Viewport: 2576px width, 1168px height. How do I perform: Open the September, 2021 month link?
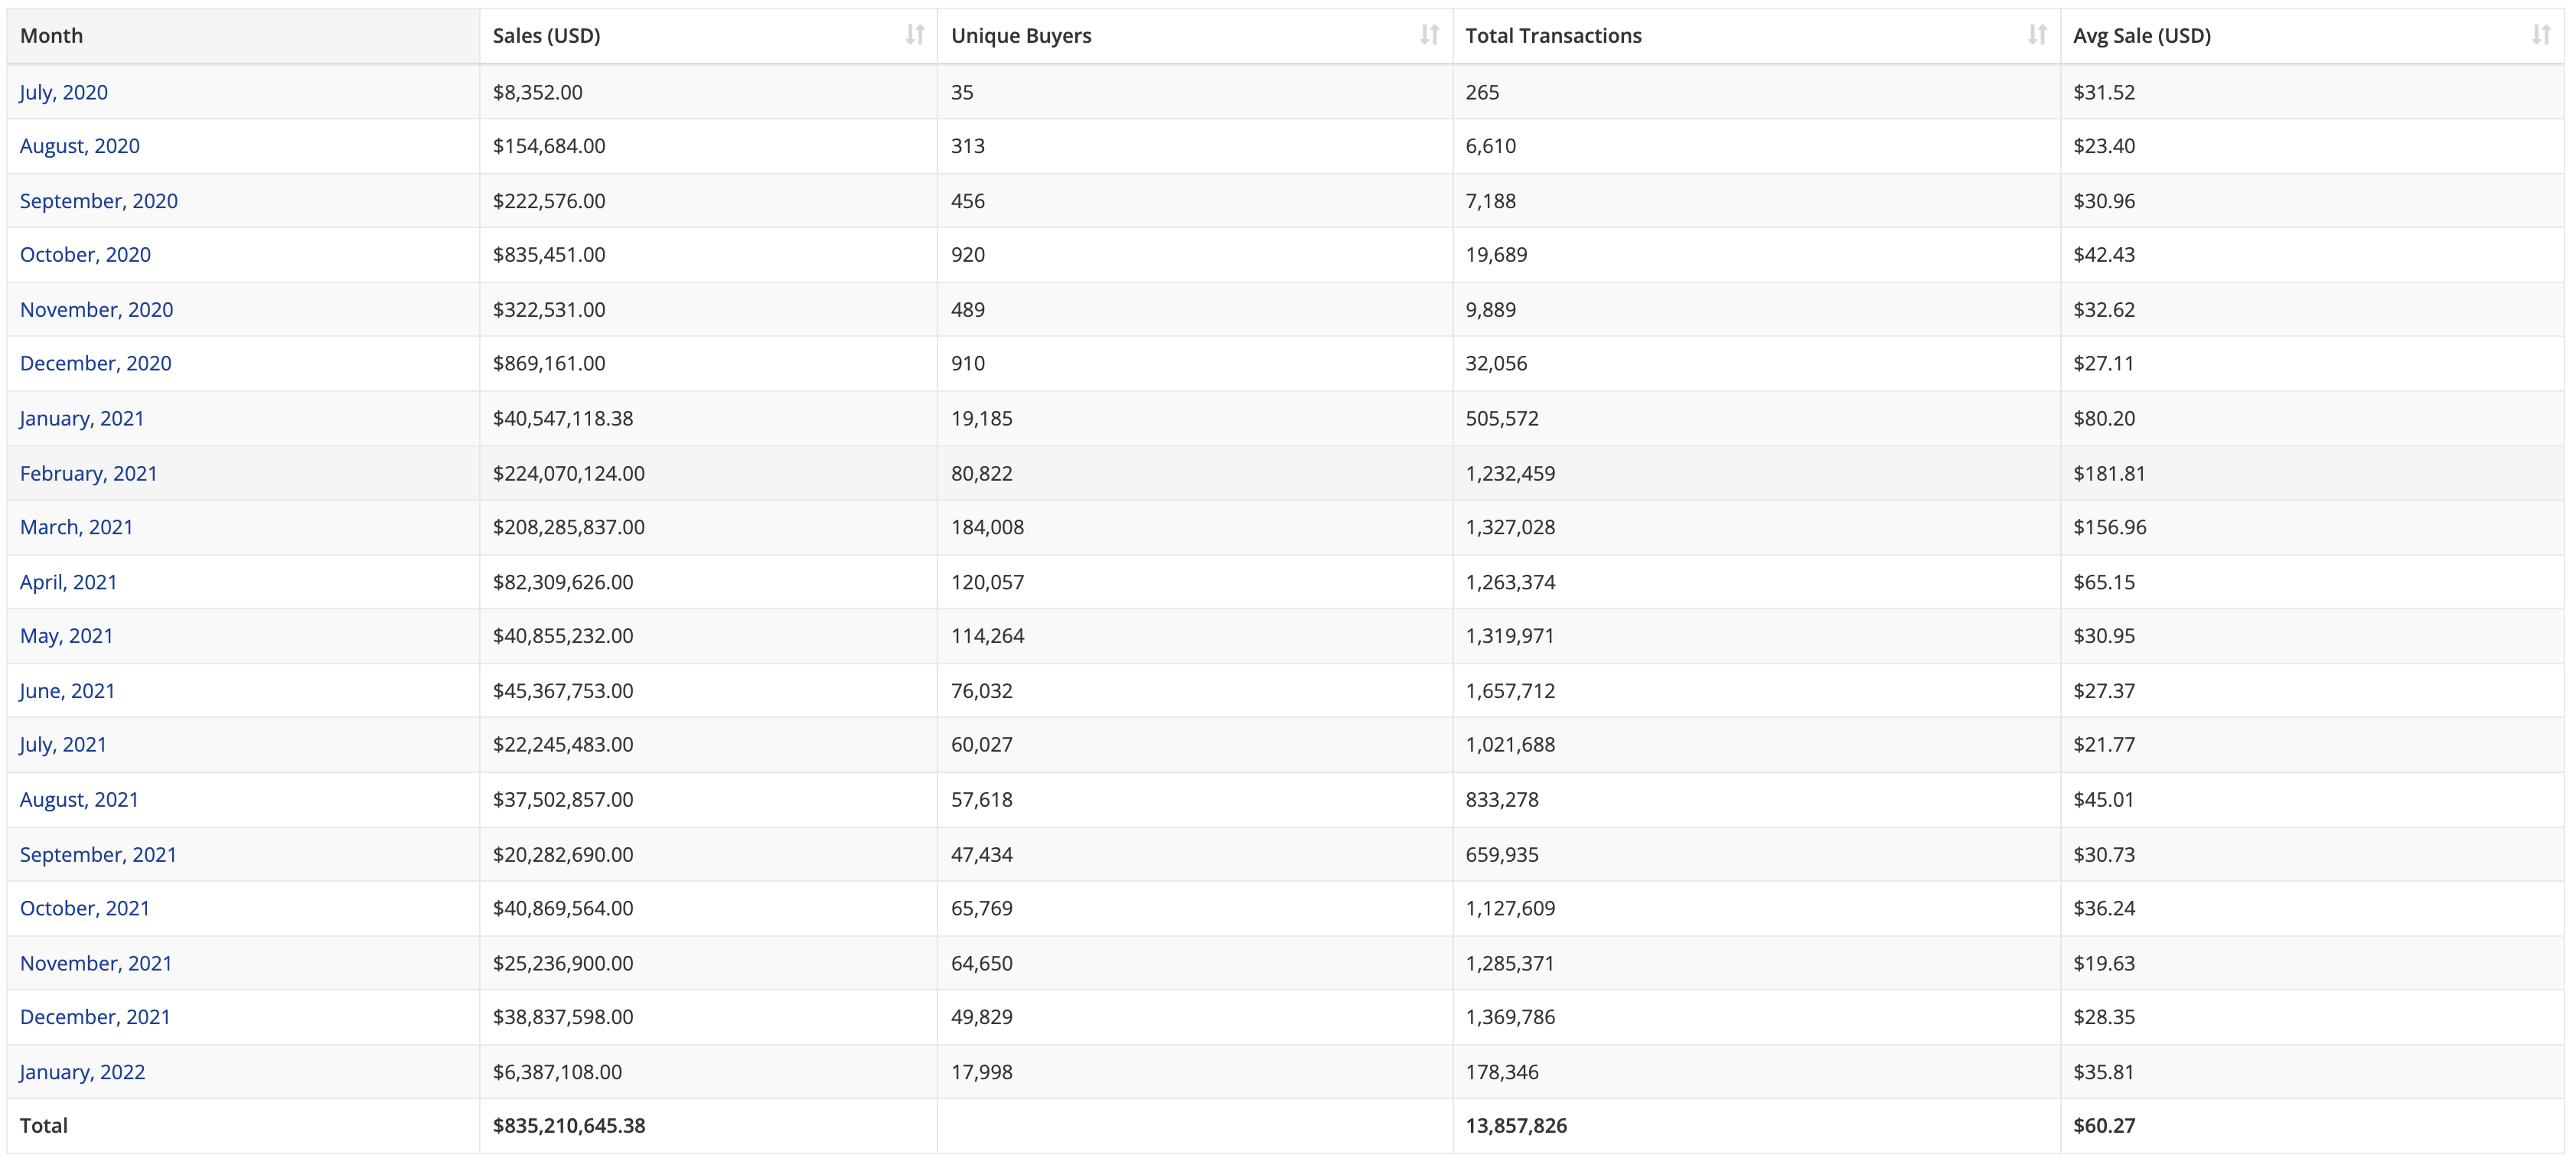(x=98, y=855)
